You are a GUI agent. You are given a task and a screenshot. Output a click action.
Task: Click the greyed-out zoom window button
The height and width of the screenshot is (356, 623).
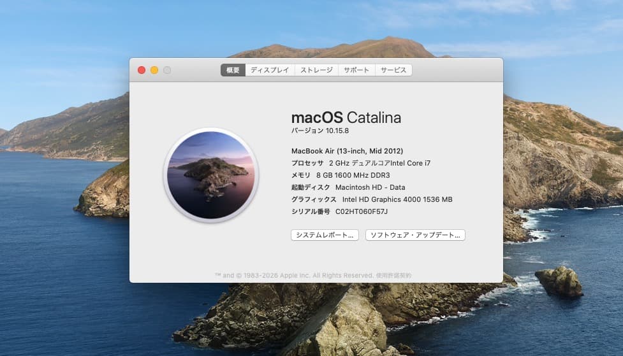click(x=167, y=70)
